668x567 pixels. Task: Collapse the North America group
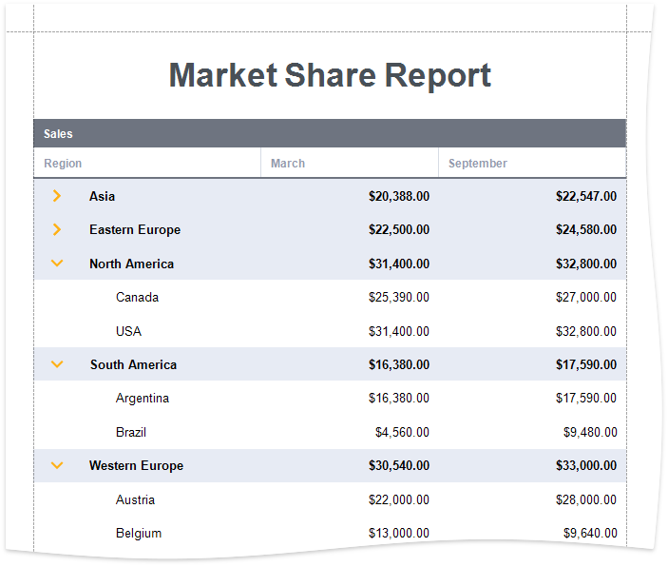coord(57,264)
